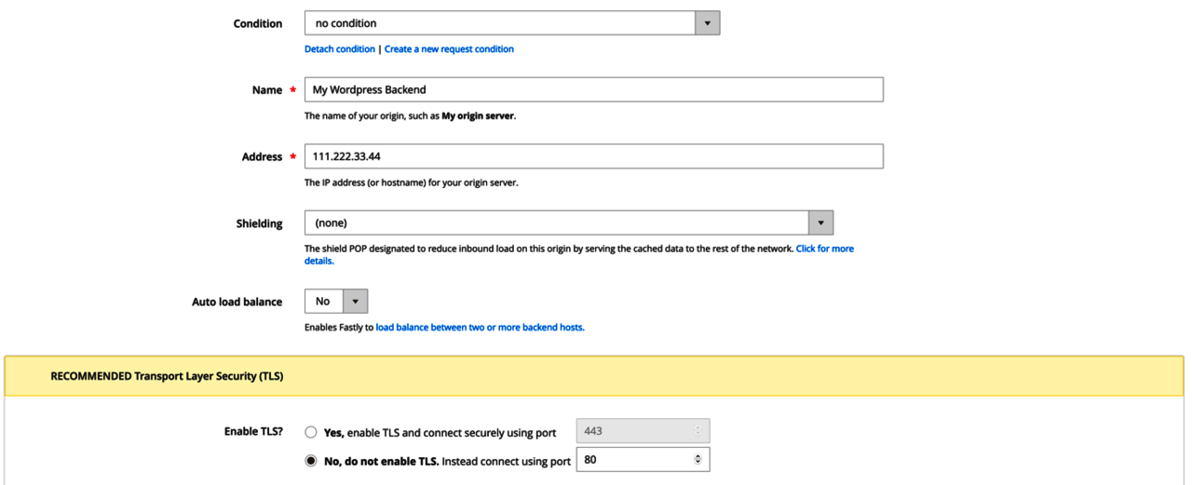Click the port 80 stepper arrows
Viewport: 1192px width, 485px height.
[x=698, y=460]
